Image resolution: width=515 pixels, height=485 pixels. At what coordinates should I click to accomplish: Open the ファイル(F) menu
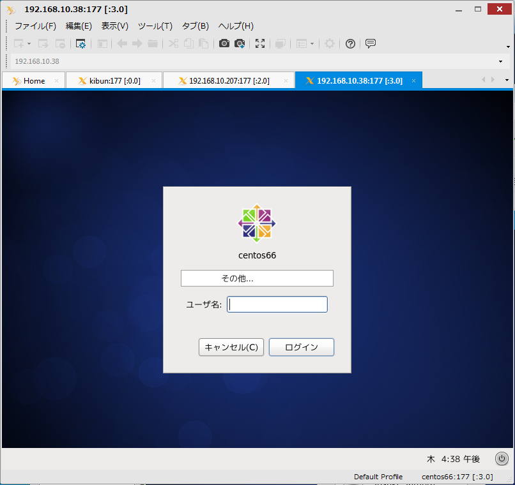pyautogui.click(x=36, y=26)
